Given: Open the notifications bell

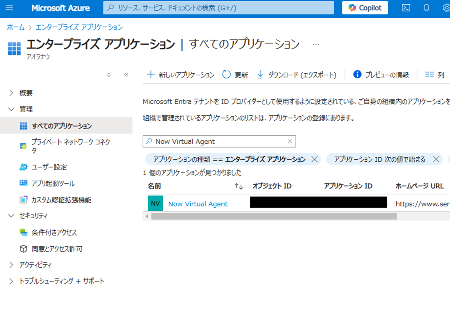Looking at the screenshot, I should click(426, 8).
